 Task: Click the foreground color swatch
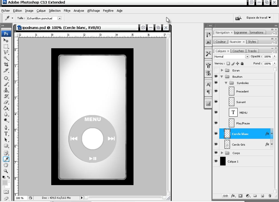[5, 183]
